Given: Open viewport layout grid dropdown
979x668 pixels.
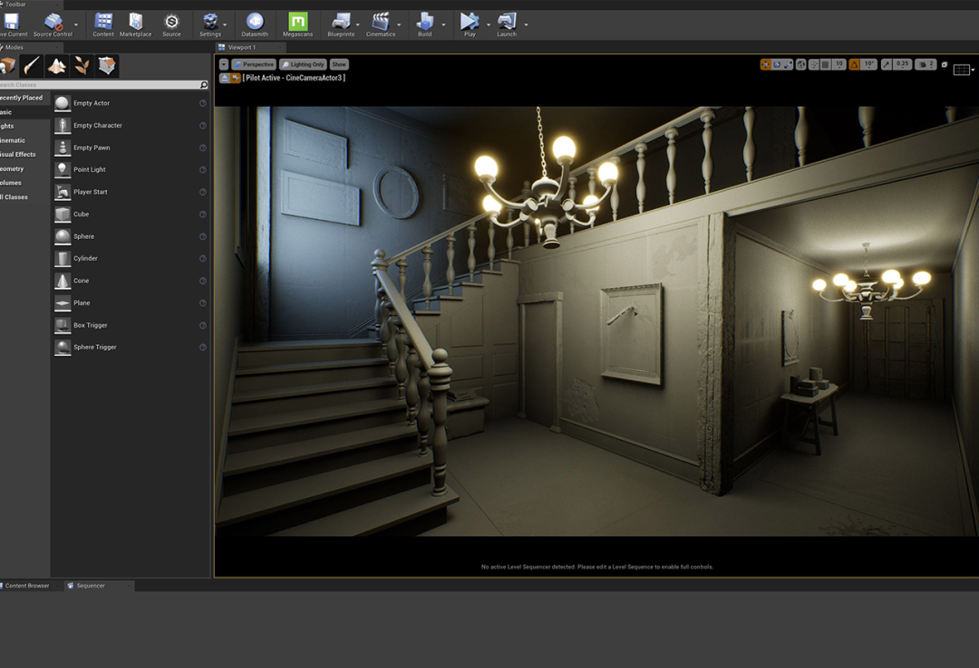Looking at the screenshot, I should (964, 70).
